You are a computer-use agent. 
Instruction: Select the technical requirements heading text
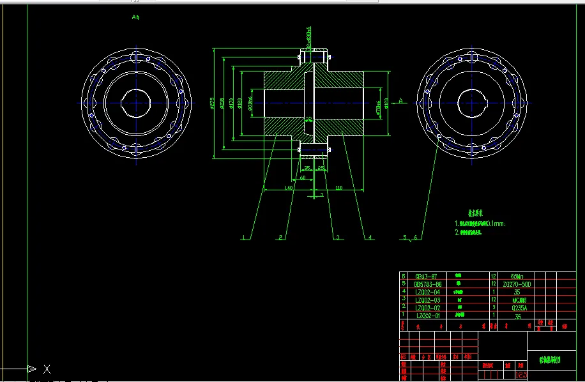click(x=475, y=213)
